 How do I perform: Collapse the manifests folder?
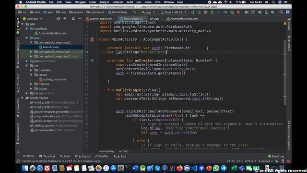[27, 29]
